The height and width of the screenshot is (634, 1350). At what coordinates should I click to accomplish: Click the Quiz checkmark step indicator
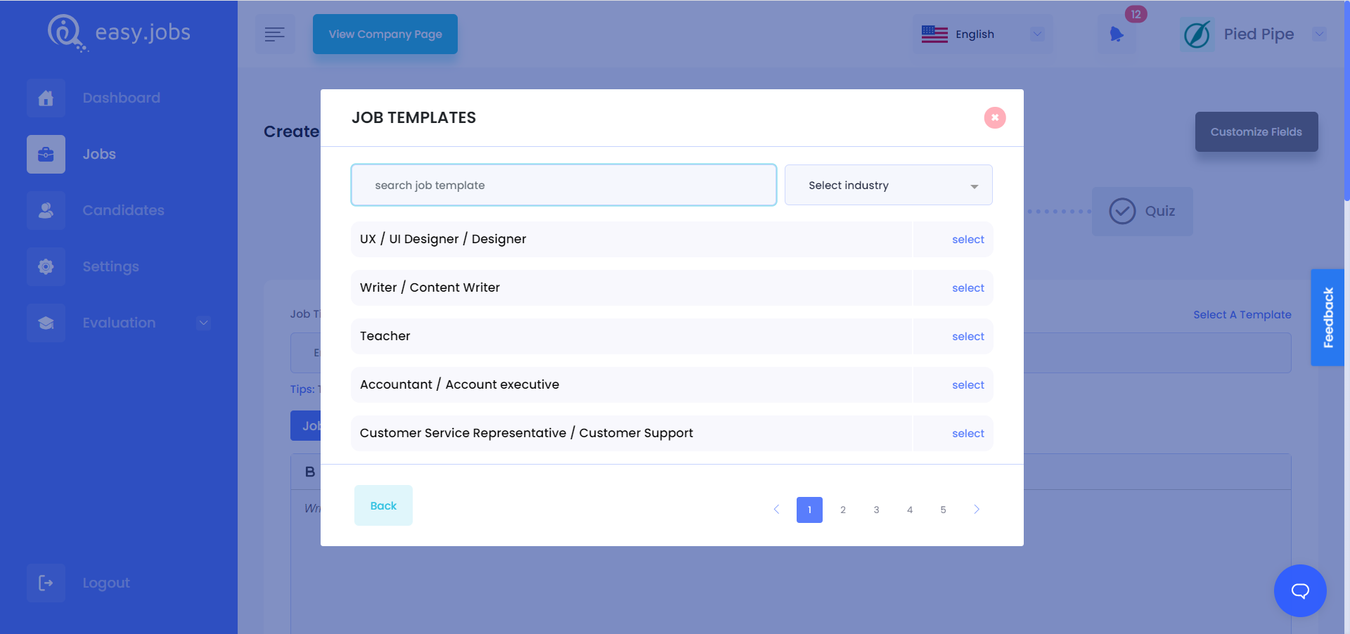click(1123, 211)
